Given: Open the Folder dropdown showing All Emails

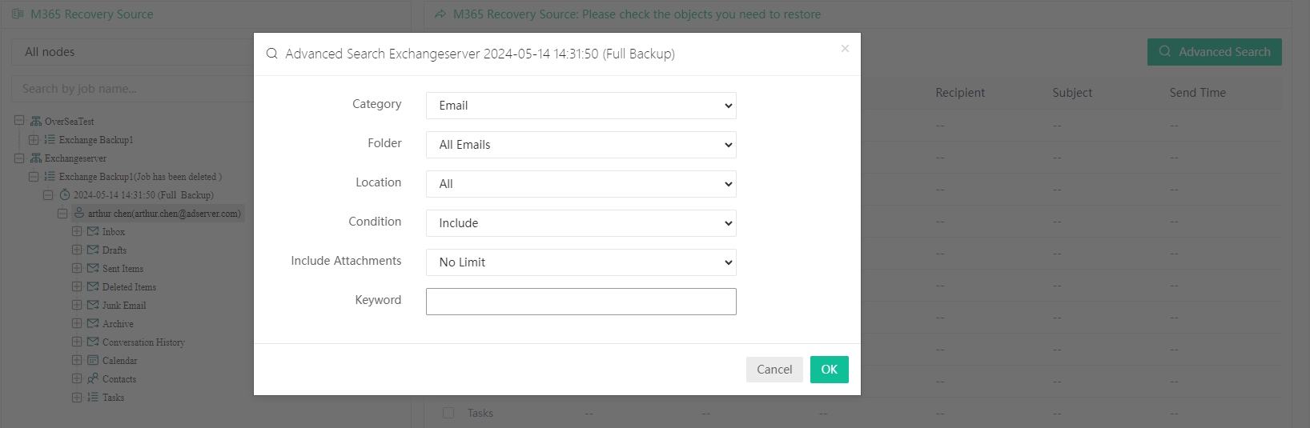Looking at the screenshot, I should click(x=581, y=145).
